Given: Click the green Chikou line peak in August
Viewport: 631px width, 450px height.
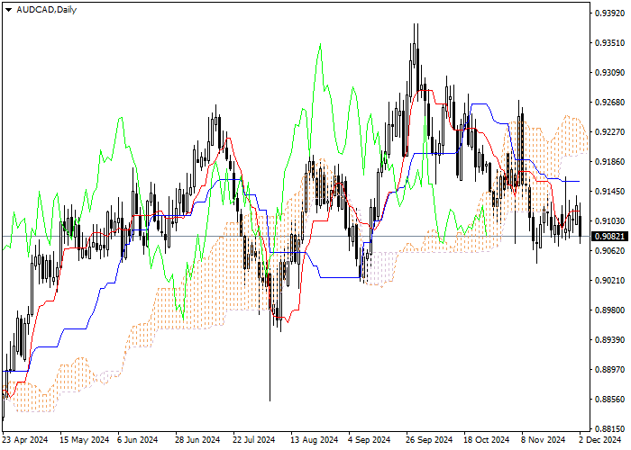Looking at the screenshot, I should click(x=320, y=44).
